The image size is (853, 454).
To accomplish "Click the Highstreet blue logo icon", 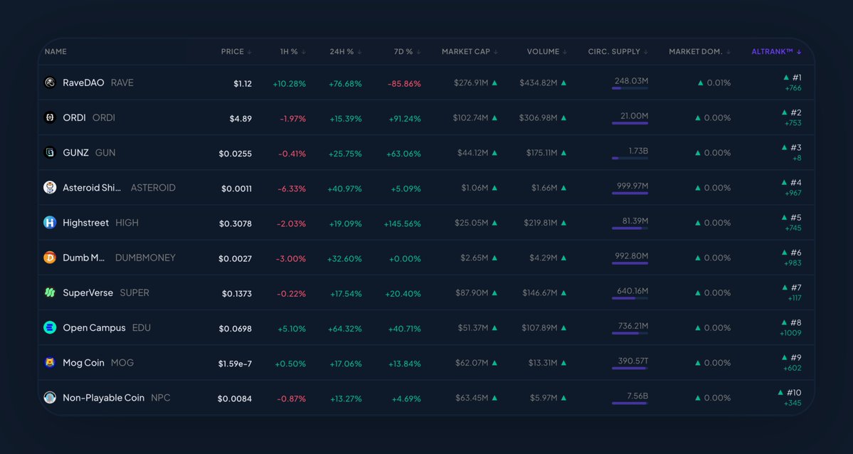I will (x=50, y=223).
